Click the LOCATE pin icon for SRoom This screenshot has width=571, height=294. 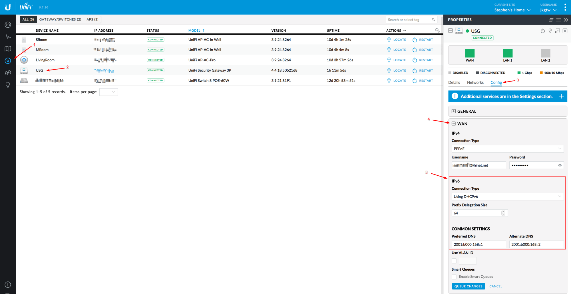click(x=389, y=40)
